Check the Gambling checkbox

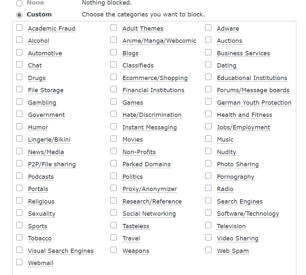[x=19, y=102]
